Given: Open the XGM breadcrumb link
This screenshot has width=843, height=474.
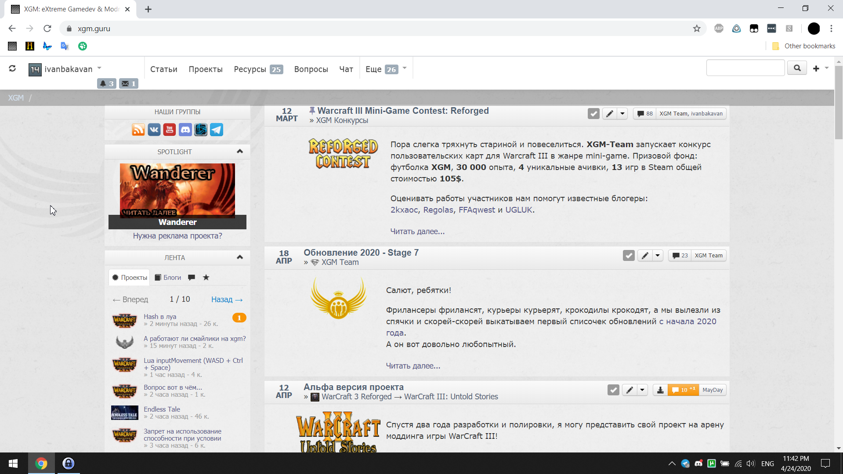Looking at the screenshot, I should 16,98.
